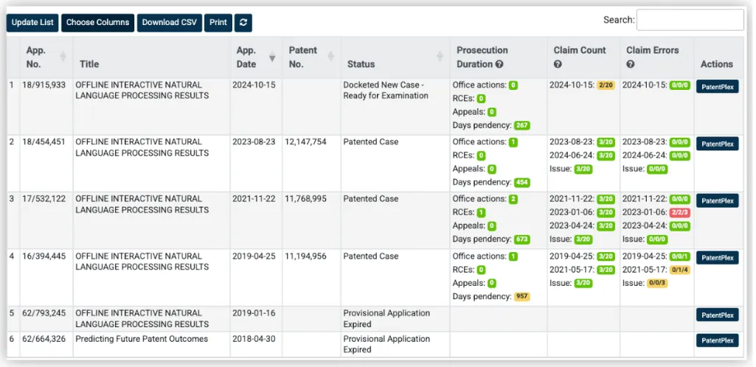Click the Claim Count help icon
The height and width of the screenshot is (367, 756).
coord(558,64)
